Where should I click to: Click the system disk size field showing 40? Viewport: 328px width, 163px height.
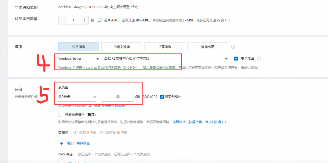[x=118, y=97]
